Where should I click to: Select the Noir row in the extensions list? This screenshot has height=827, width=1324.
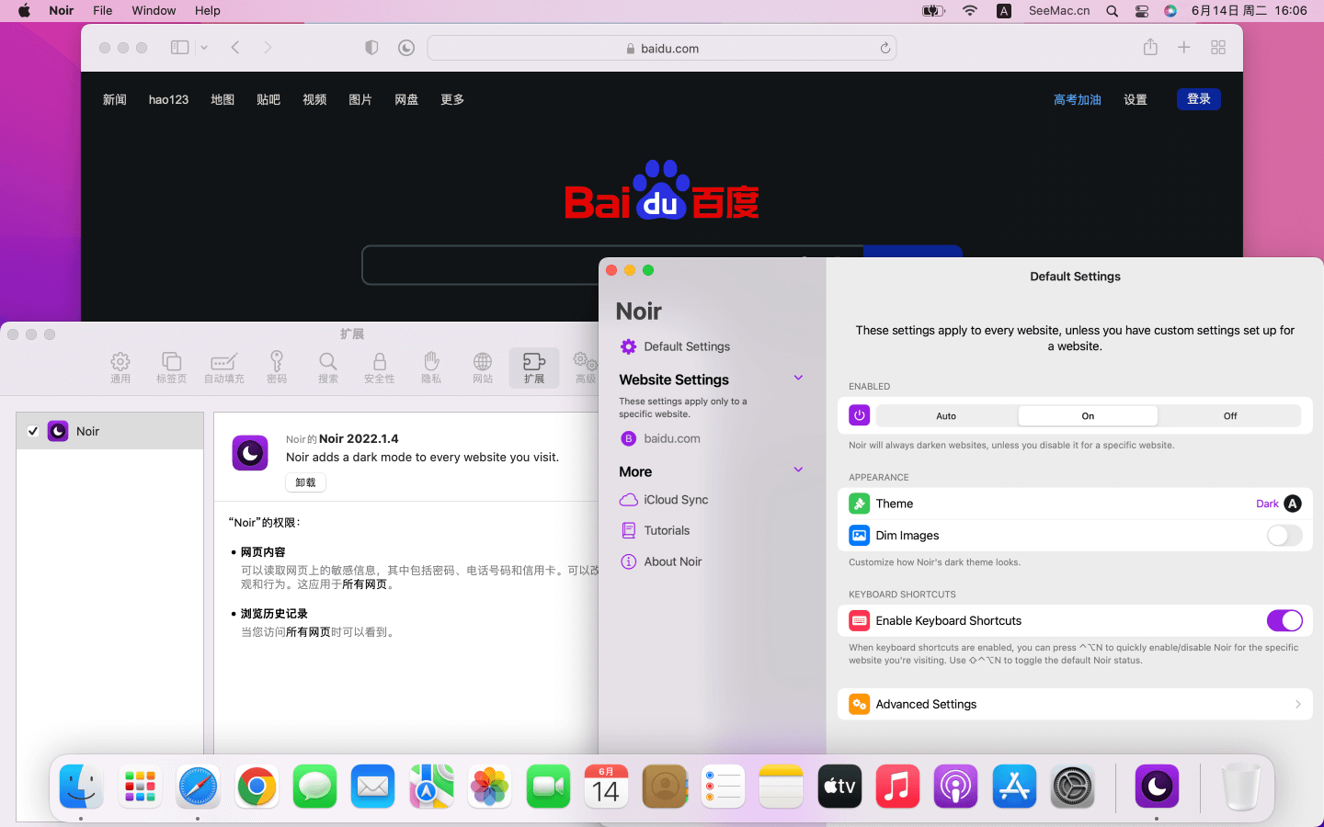(x=110, y=431)
